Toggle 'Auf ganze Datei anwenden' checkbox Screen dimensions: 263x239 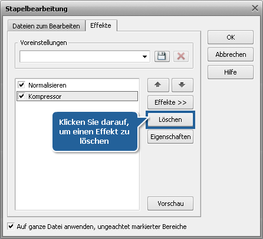(x=11, y=226)
